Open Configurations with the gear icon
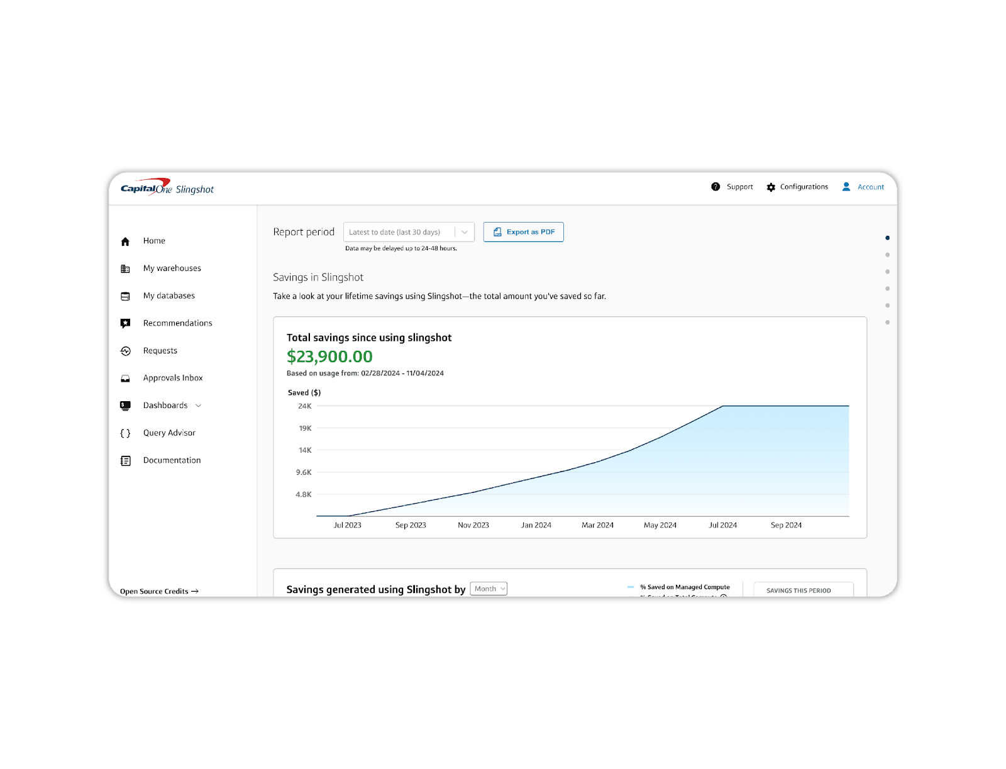Viewport: 1006px width, 769px height. coord(771,186)
